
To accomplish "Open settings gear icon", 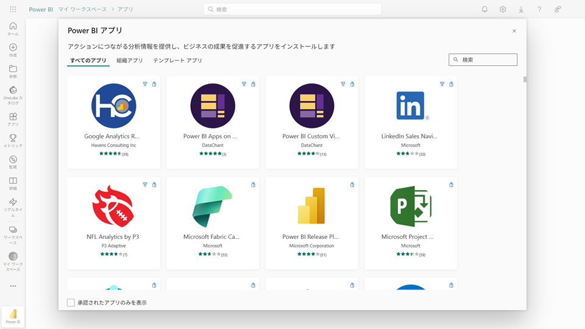I will pyautogui.click(x=503, y=9).
